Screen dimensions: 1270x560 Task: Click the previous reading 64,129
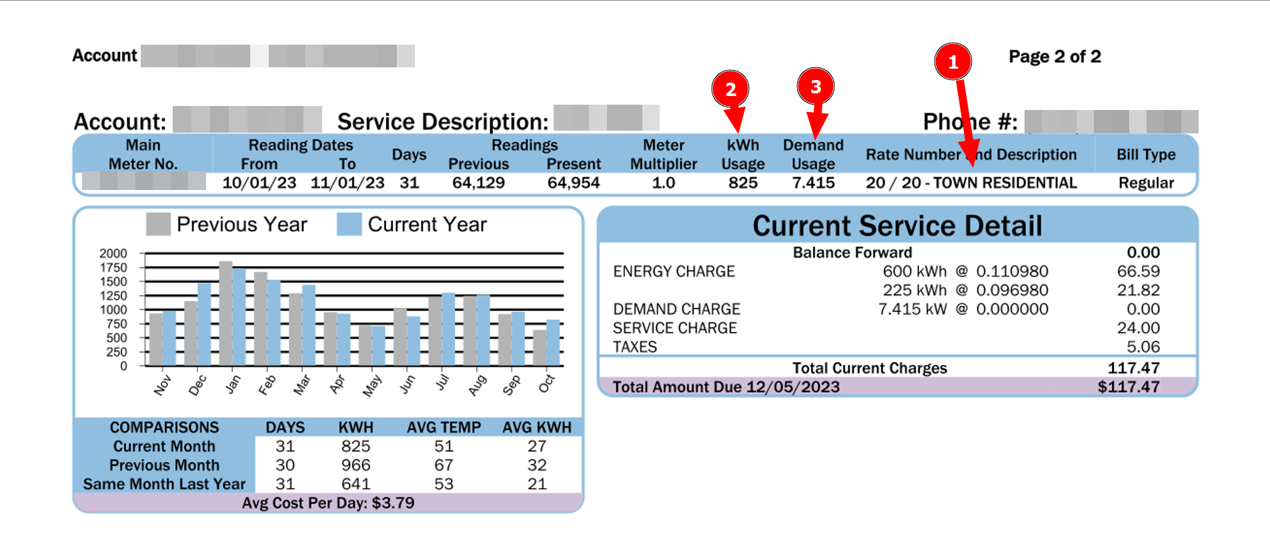click(478, 183)
